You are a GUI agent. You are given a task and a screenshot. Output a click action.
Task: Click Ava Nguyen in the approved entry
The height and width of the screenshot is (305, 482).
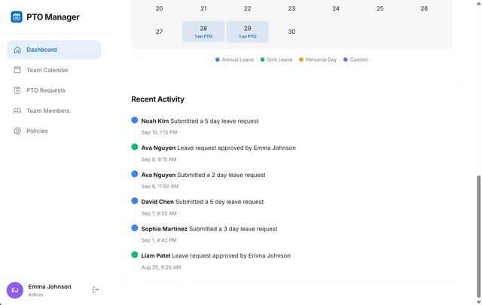(x=158, y=148)
